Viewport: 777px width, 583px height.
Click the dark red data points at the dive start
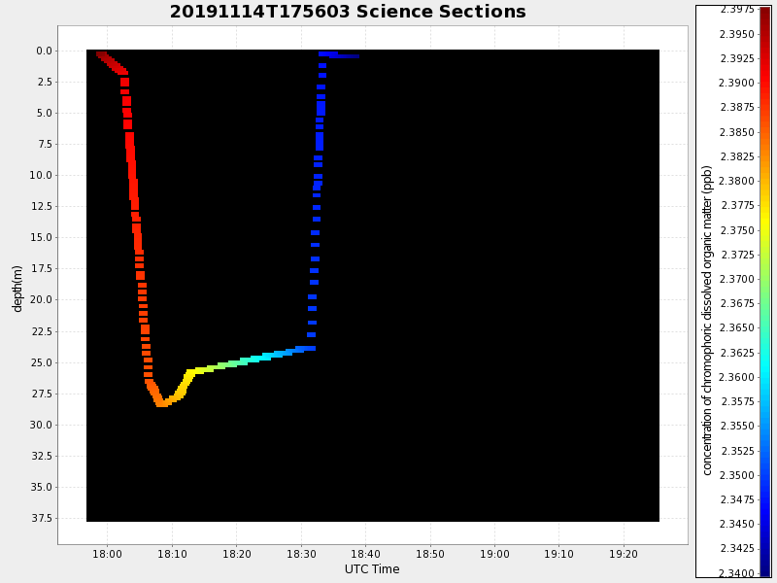click(x=103, y=57)
